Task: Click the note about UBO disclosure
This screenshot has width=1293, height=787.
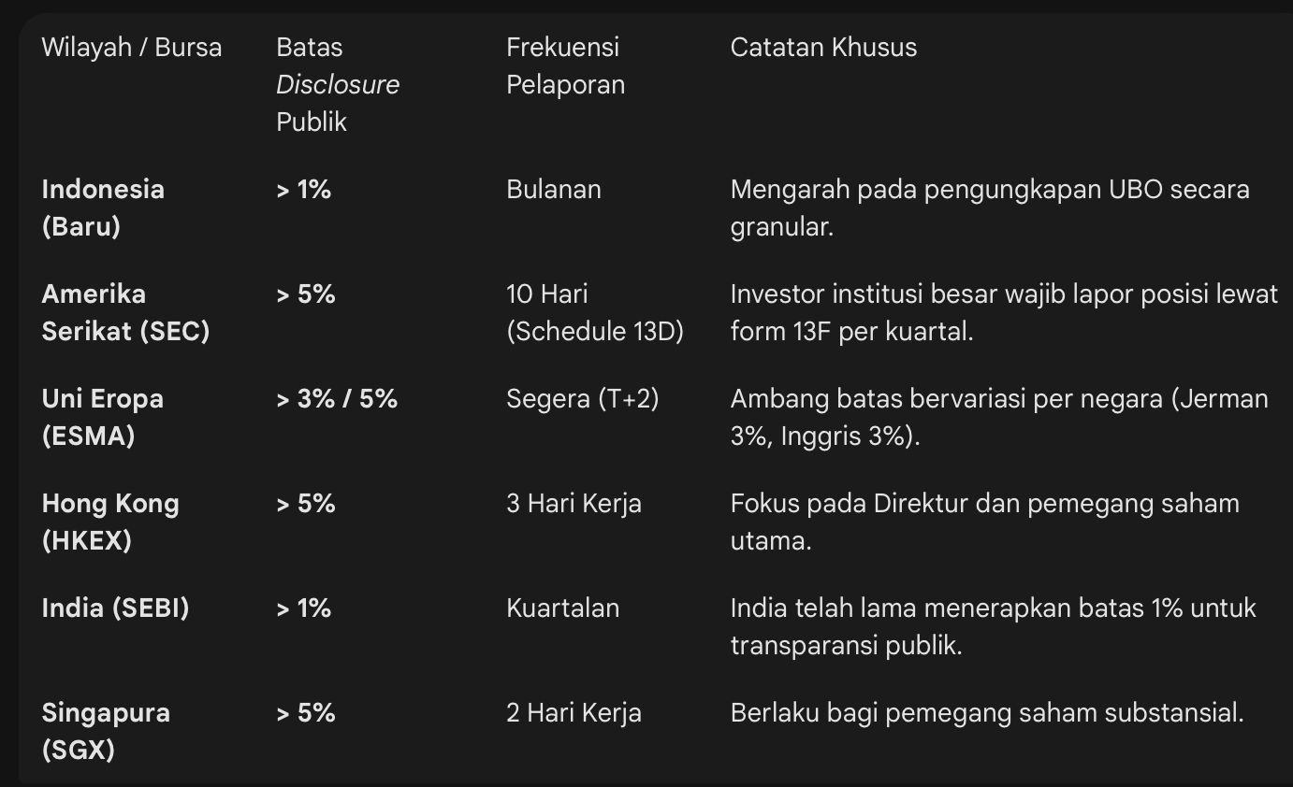Action: tap(989, 207)
